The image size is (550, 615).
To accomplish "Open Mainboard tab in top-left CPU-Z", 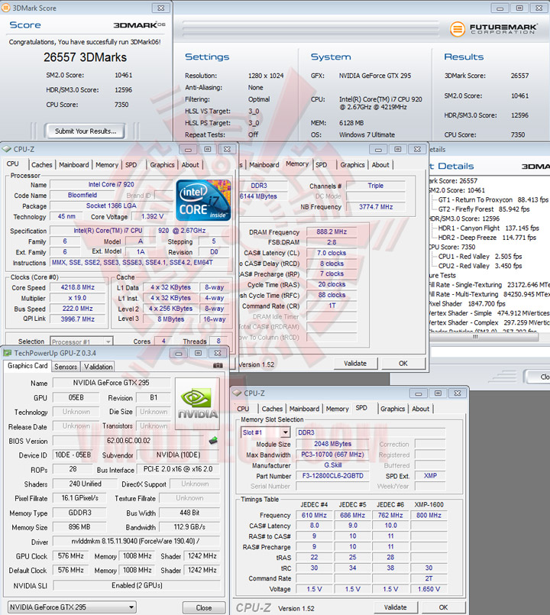I will (x=74, y=165).
